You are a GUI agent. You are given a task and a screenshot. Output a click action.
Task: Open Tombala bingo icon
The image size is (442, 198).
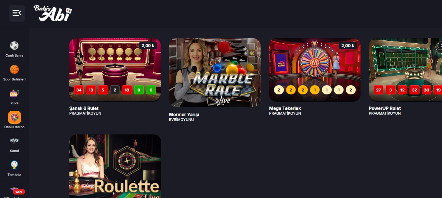pos(14,165)
